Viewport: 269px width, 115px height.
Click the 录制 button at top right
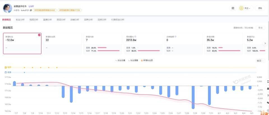[x=260, y=8]
